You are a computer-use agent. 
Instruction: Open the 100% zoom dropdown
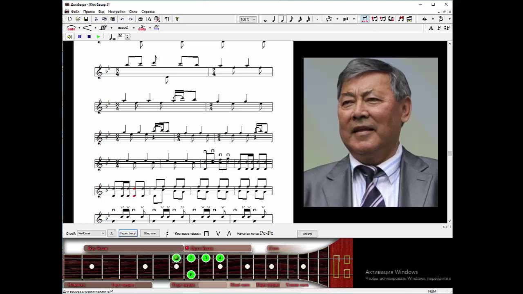tap(248, 20)
